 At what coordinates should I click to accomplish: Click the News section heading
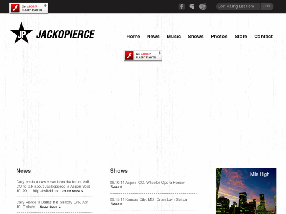24,171
